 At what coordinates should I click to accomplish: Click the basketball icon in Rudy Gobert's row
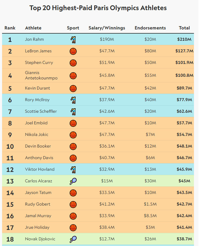tap(73, 204)
